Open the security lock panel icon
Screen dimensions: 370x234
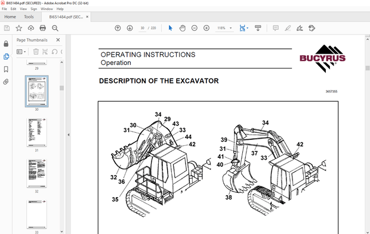6,43
